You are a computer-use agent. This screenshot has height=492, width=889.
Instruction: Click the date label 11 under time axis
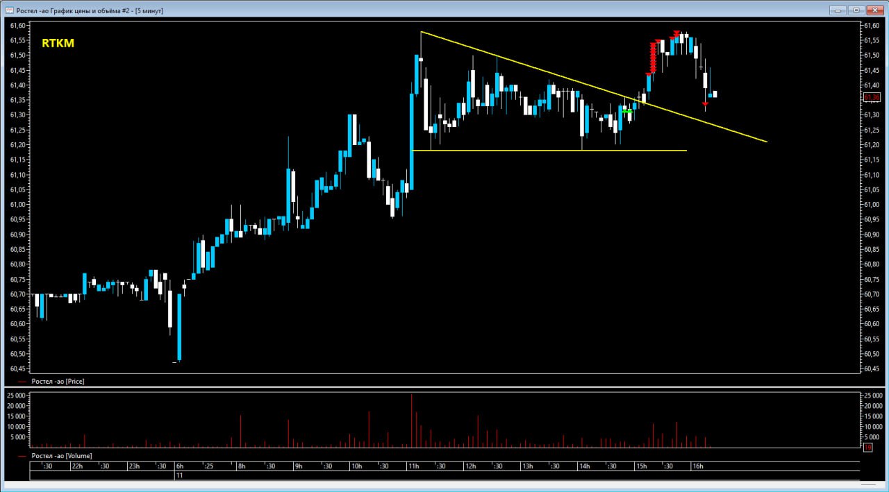(179, 476)
